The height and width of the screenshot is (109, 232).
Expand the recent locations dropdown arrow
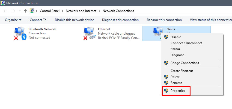pyautogui.click(x=20, y=11)
